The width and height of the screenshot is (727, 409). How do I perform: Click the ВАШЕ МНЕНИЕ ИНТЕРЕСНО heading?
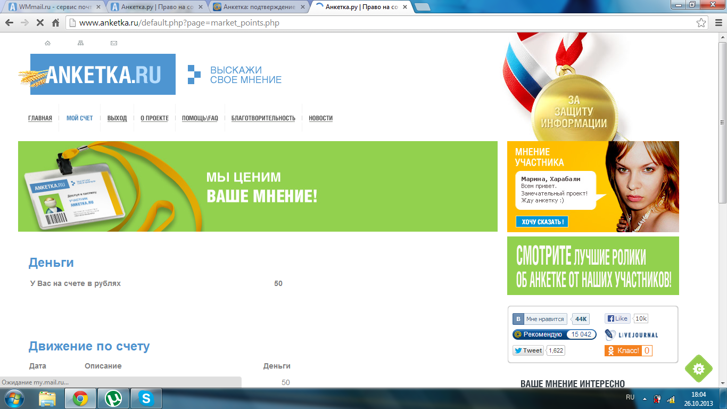[x=573, y=384]
